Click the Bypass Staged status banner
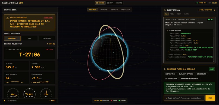The width and height of the screenshot is (219, 105). (29, 22)
